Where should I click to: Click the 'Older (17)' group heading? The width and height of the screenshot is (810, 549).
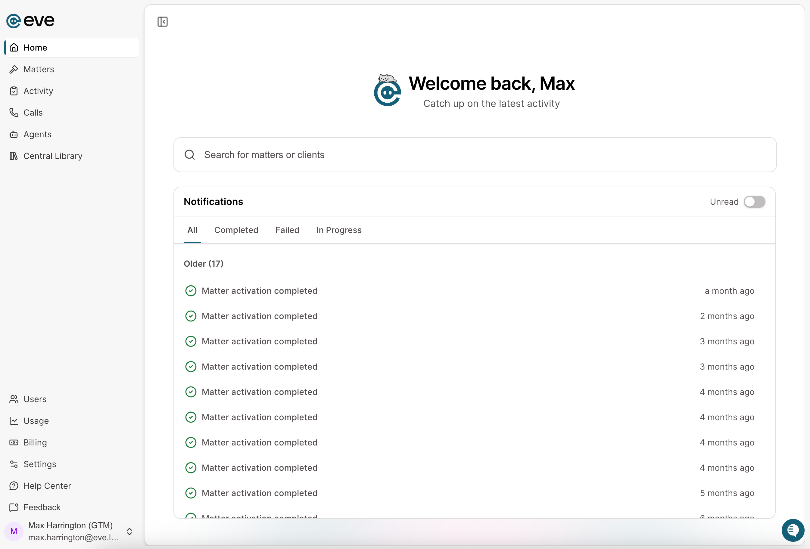click(x=204, y=264)
